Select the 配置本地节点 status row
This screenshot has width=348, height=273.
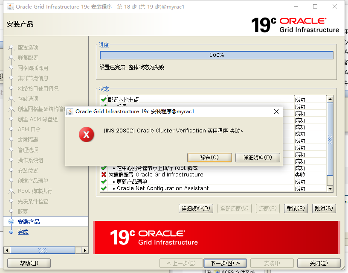(213, 100)
